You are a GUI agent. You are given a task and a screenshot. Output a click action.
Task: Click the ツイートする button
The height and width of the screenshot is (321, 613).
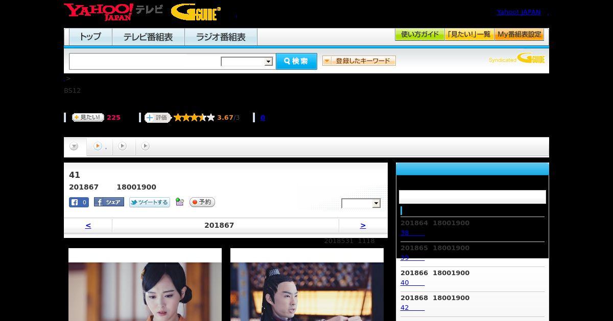149,202
